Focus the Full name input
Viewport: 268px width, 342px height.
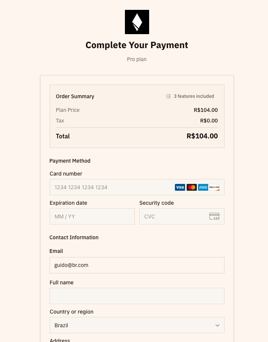pos(137,296)
